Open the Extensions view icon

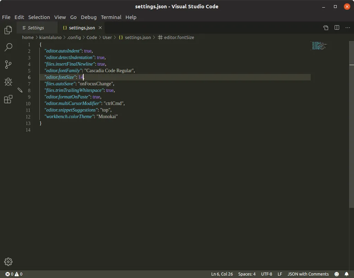pos(8,99)
